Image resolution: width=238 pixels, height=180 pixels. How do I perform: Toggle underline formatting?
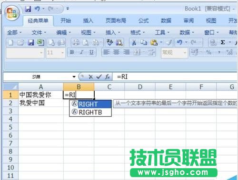click(x=91, y=52)
